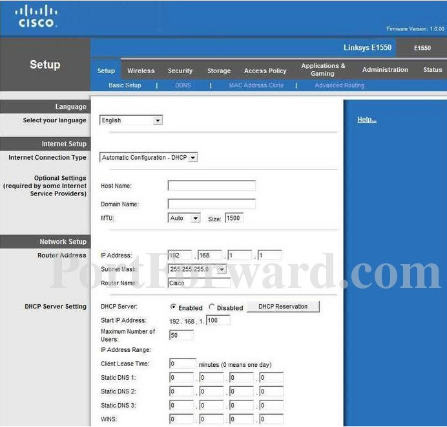Open the Status tab
The image size is (447, 427).
click(x=432, y=69)
